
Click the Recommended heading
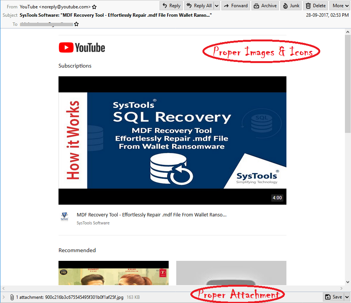[x=77, y=250]
